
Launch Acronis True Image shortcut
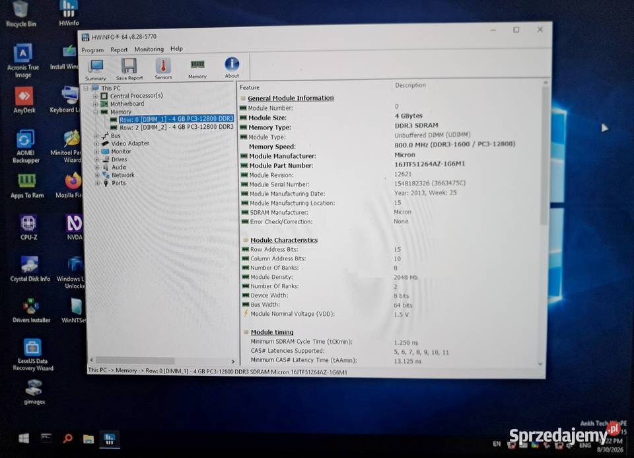pos(23,61)
